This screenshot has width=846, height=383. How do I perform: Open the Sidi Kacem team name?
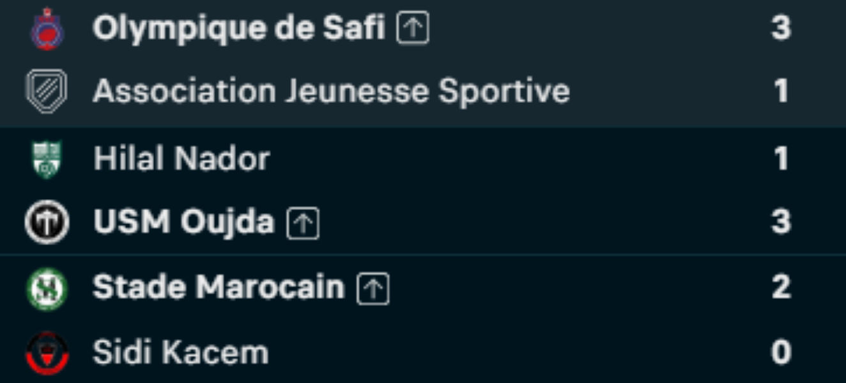[x=181, y=353]
